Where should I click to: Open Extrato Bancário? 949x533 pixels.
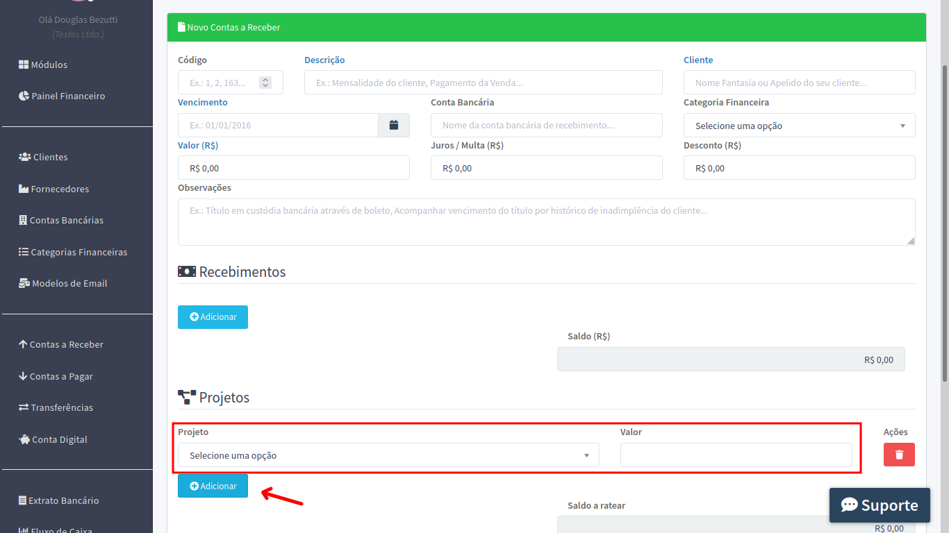(x=59, y=500)
